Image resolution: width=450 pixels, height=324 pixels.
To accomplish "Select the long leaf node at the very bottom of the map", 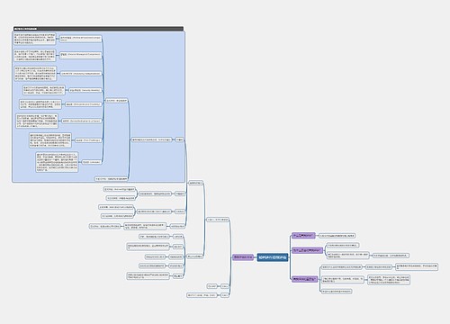I will pos(202,295).
